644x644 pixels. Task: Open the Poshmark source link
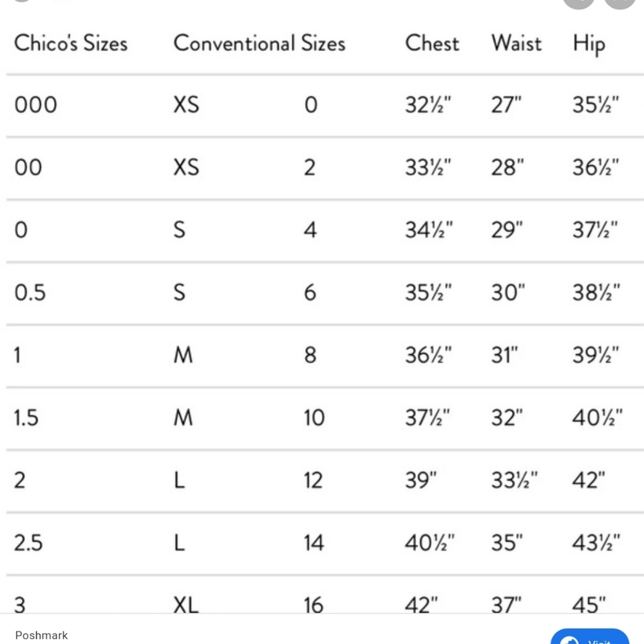41,635
